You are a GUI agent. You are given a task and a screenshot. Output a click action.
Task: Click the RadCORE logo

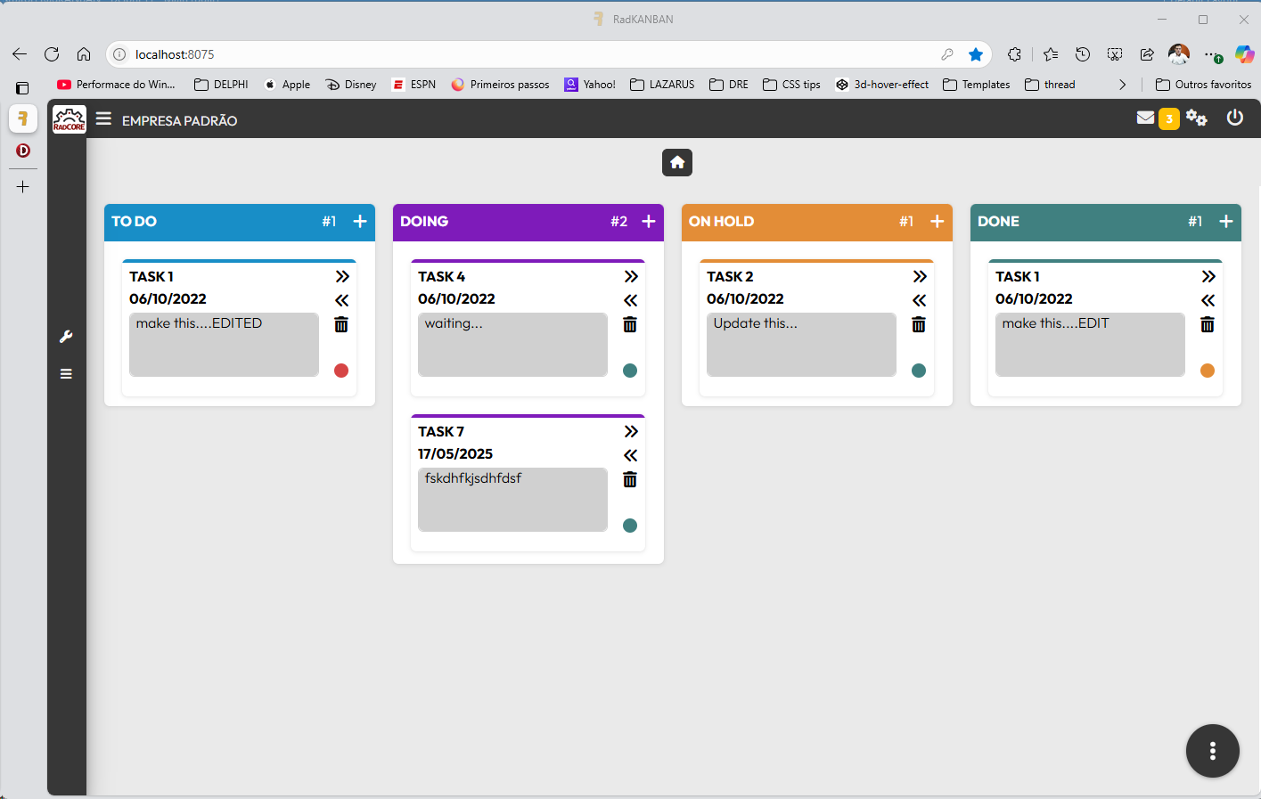[70, 119]
